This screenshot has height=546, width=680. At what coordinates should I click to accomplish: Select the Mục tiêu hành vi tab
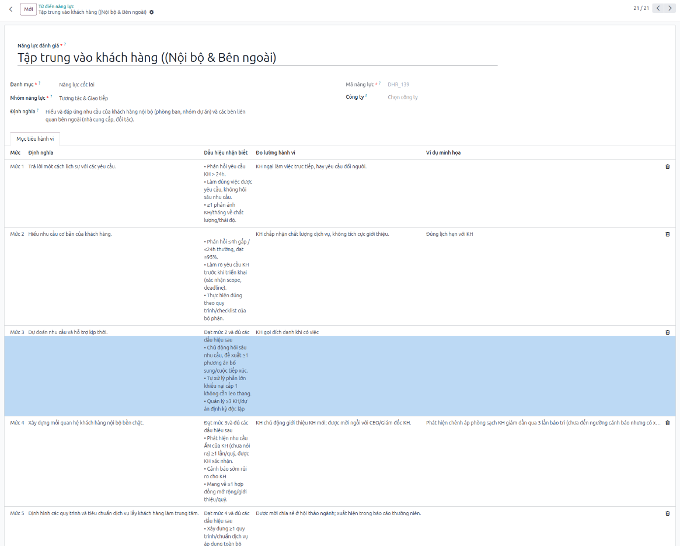(x=35, y=139)
